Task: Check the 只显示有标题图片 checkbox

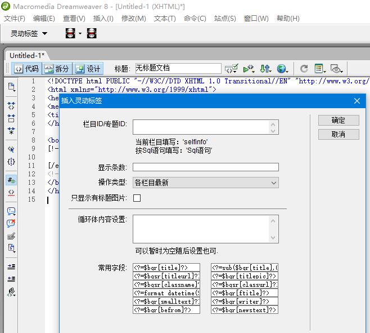Action: pos(137,198)
